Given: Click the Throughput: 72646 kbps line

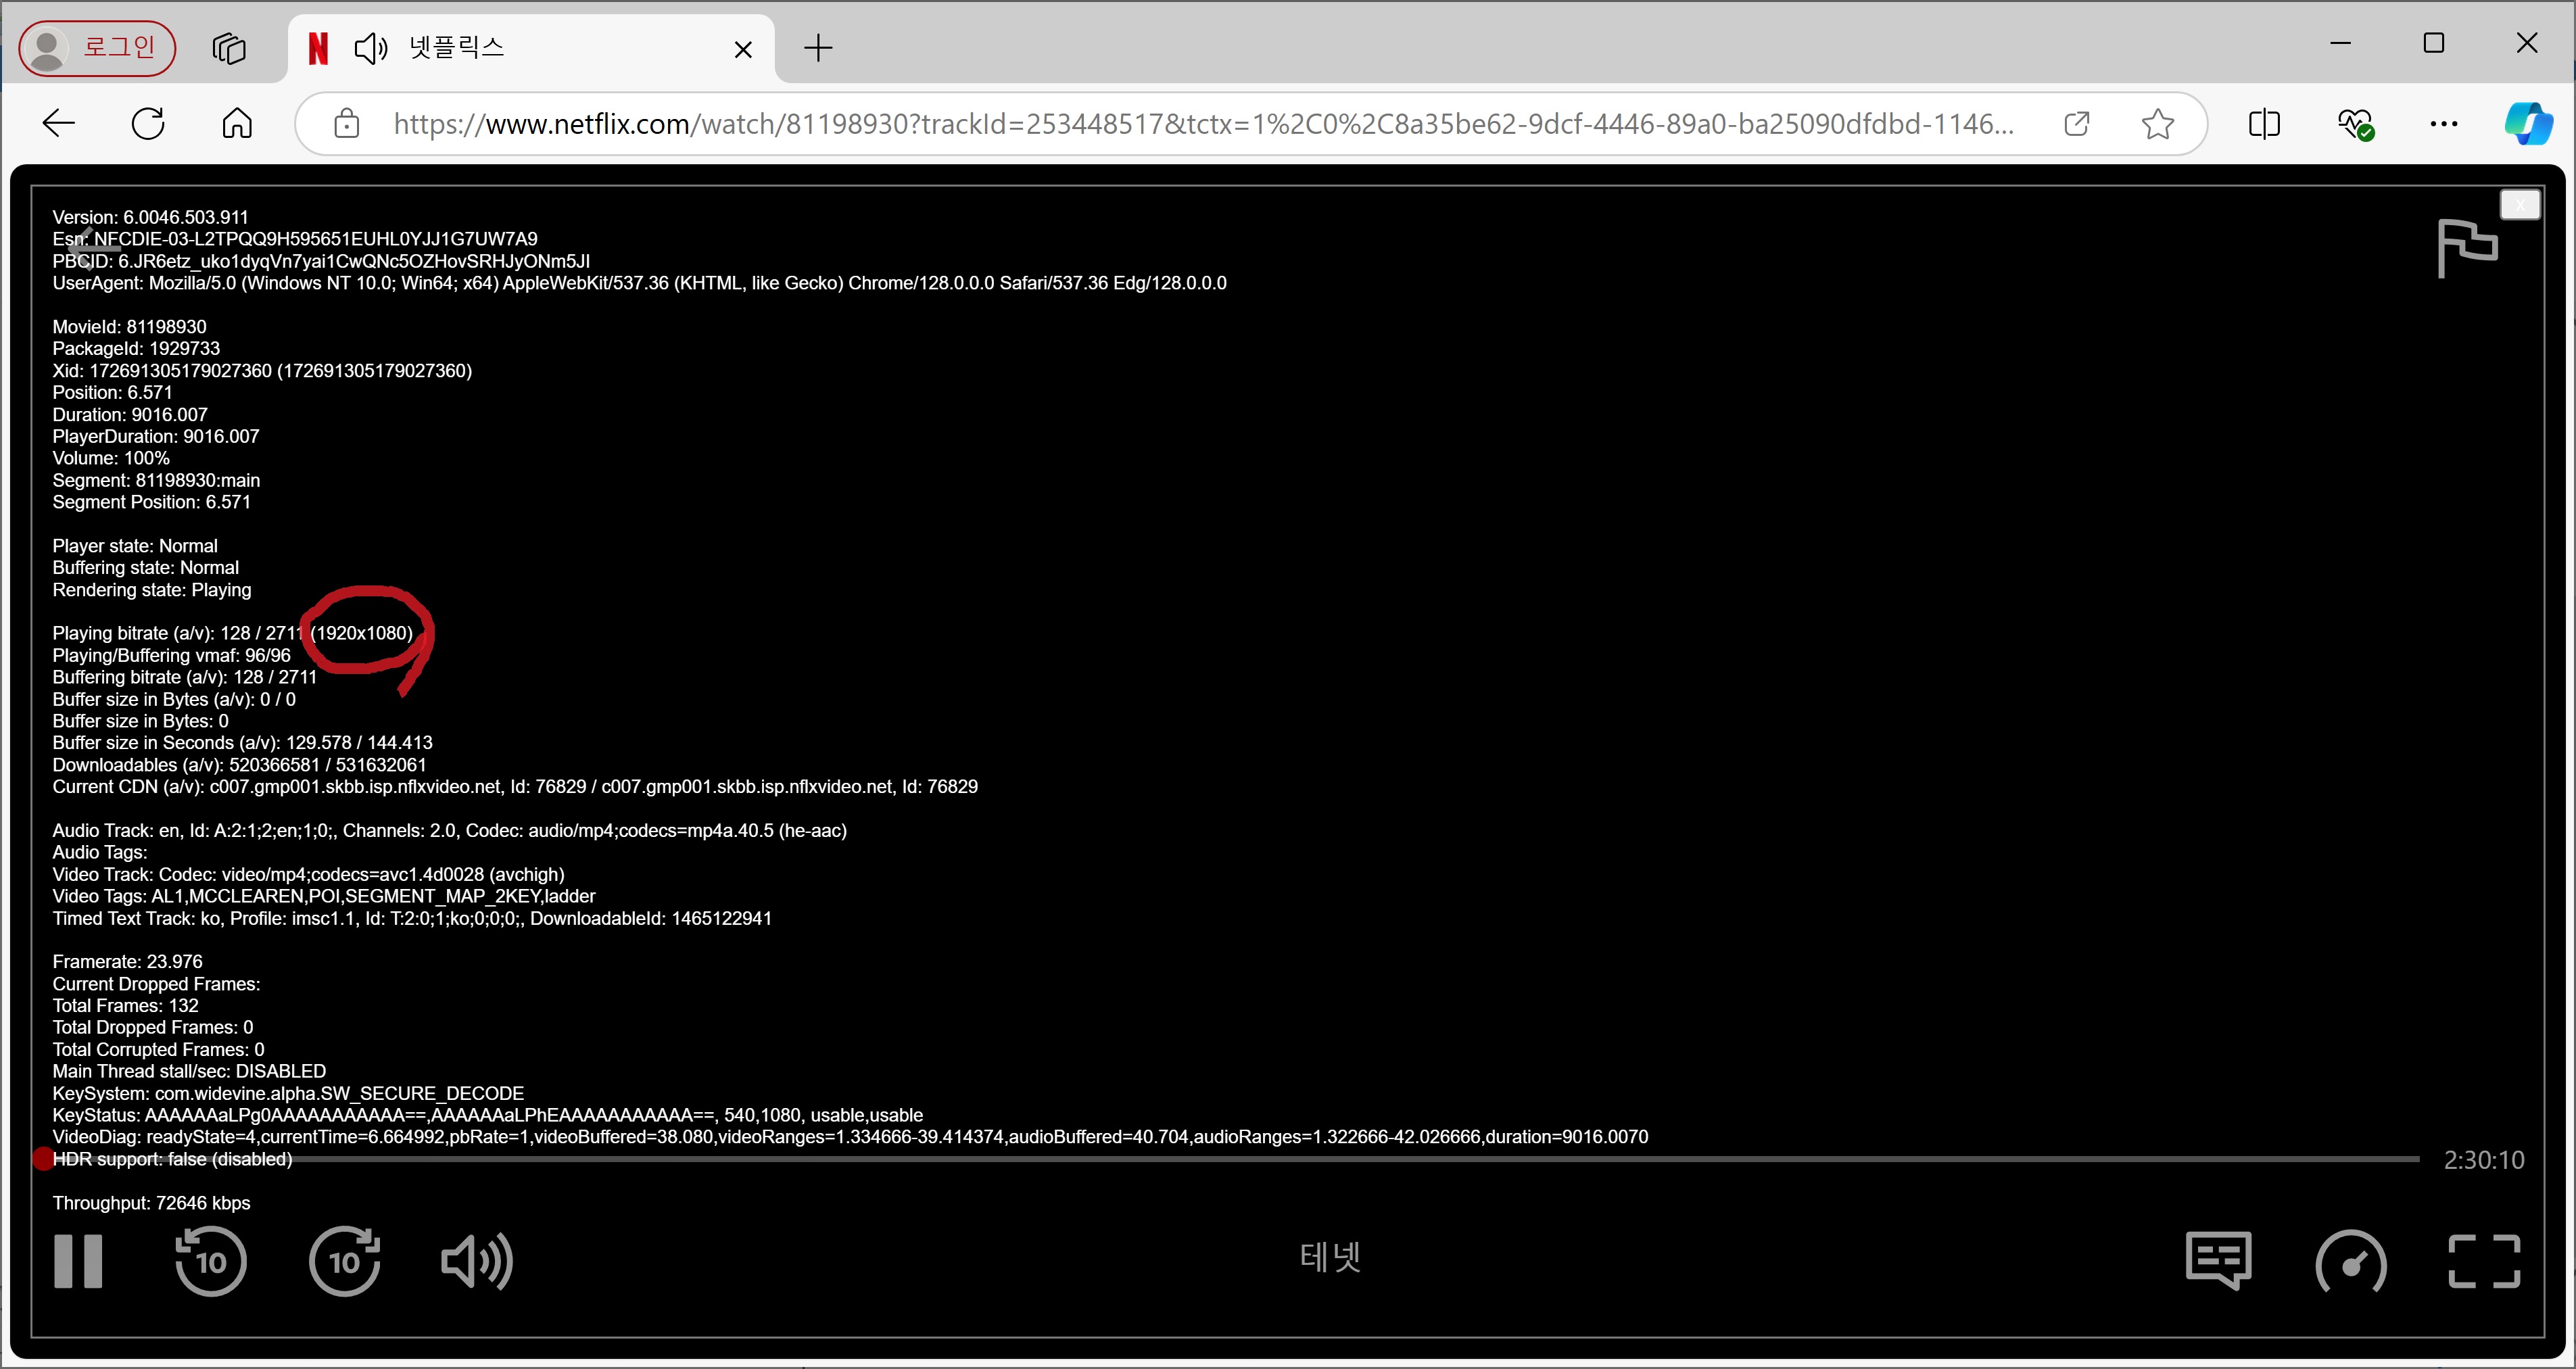Looking at the screenshot, I should pyautogui.click(x=151, y=1203).
